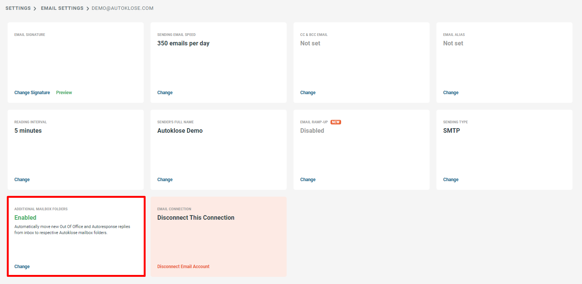Click the Email Ramp-Up label
Screen dimensions: 582x284
(314, 122)
